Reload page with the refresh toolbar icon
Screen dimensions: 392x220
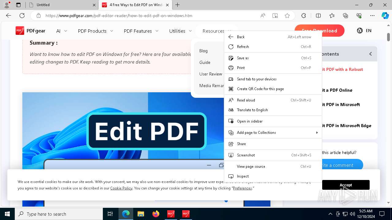click(22, 16)
